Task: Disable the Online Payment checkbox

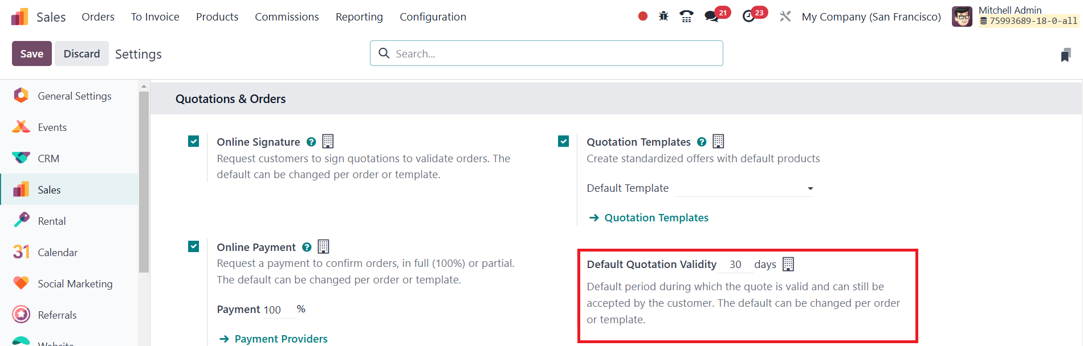Action: tap(194, 246)
